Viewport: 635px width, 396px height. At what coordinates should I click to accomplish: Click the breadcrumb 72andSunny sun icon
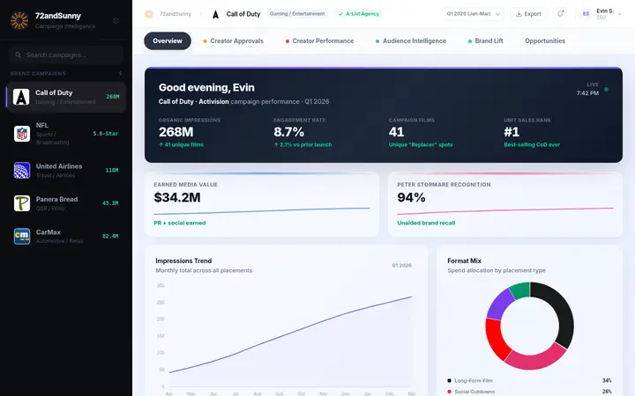click(149, 14)
